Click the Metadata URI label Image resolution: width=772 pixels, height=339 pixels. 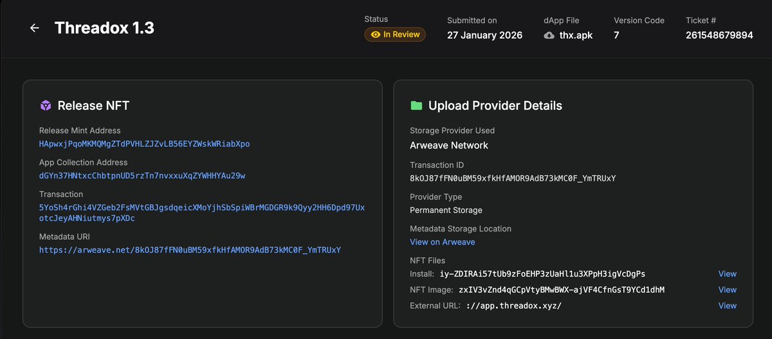65,237
